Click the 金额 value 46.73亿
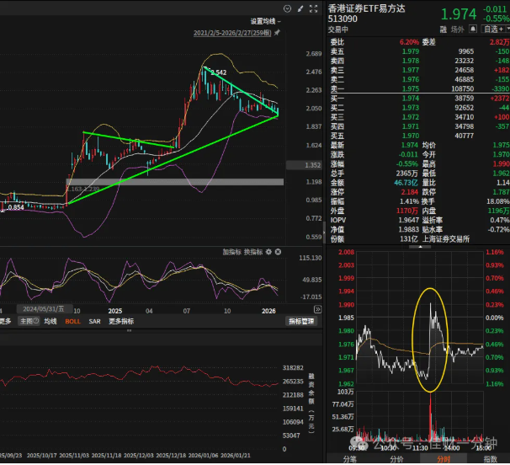 (x=406, y=183)
